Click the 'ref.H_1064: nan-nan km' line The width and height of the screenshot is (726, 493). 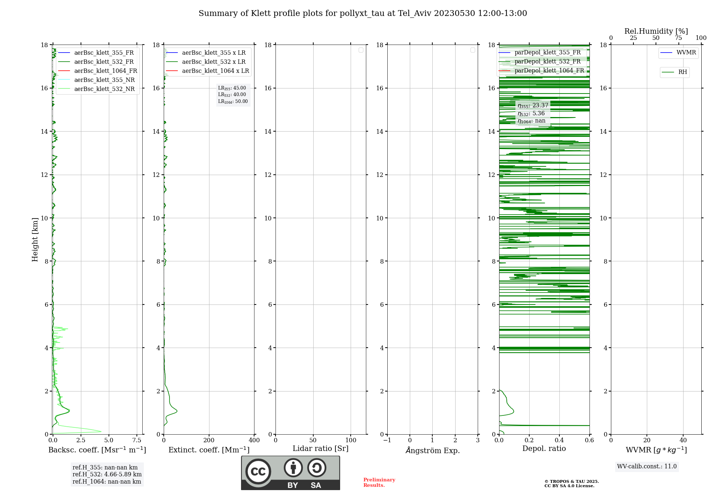tap(107, 482)
